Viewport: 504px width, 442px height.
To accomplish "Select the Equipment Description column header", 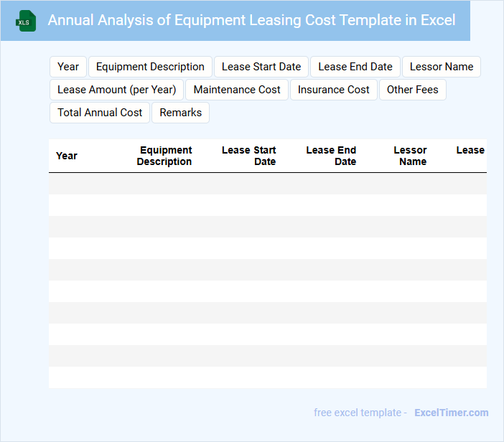I will [165, 156].
